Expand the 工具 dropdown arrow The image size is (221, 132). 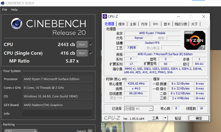point(165,118)
